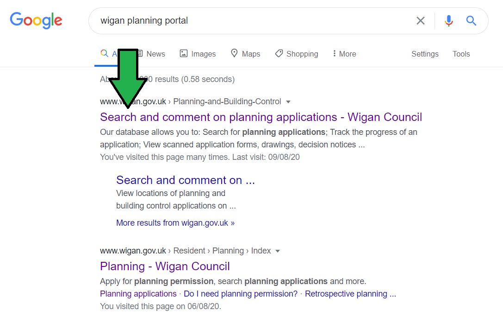Click More results from wigan.gov.uk
The height and width of the screenshot is (323, 503).
[175, 223]
